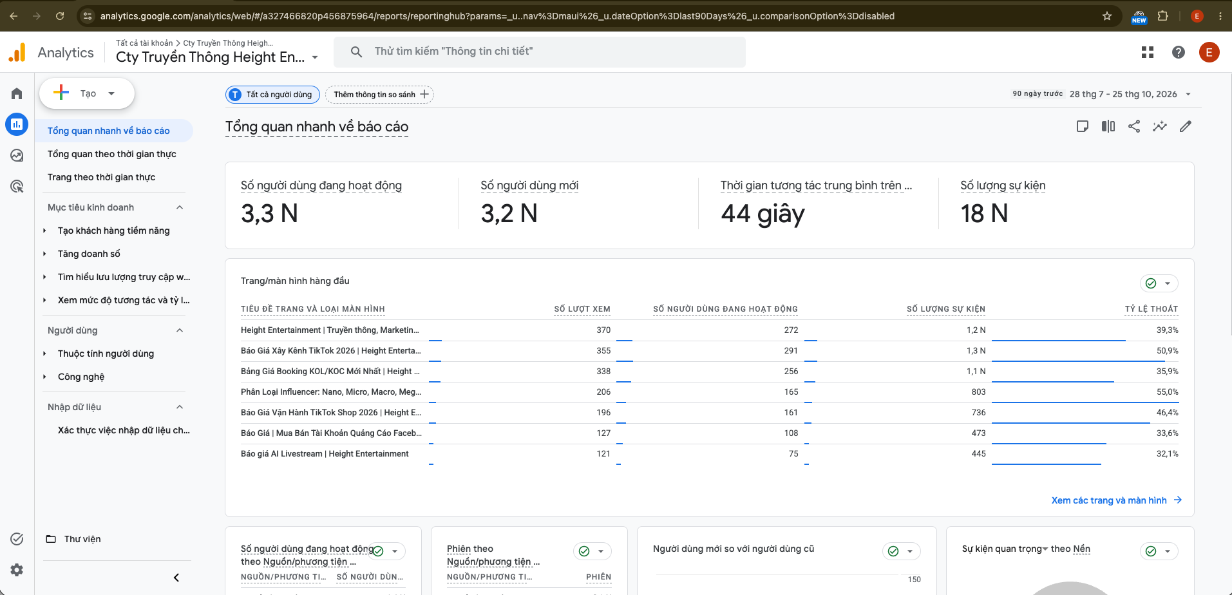
Task: Click the annotations note icon
Action: pyautogui.click(x=1083, y=126)
